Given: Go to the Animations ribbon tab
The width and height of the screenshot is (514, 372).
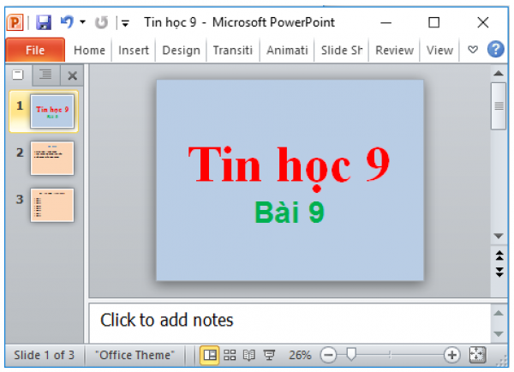Looking at the screenshot, I should (287, 51).
